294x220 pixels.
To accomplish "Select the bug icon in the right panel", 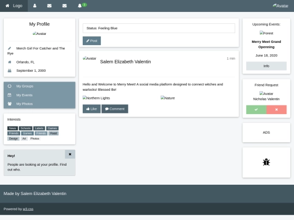I will click(x=266, y=162).
